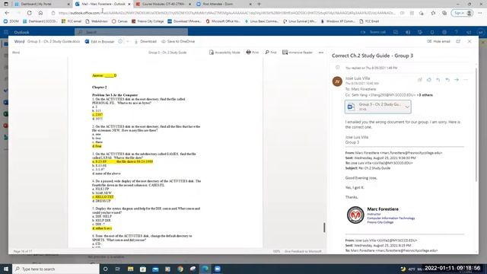
Task: Start a Teams call from Outlook header
Action: click(374, 32)
